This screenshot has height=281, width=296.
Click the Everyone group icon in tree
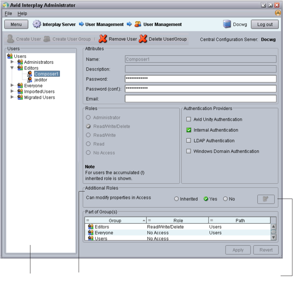(x=20, y=85)
